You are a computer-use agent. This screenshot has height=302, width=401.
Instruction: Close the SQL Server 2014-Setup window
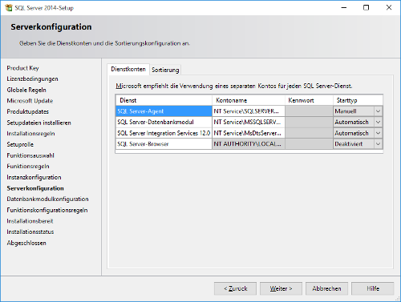pos(389,7)
